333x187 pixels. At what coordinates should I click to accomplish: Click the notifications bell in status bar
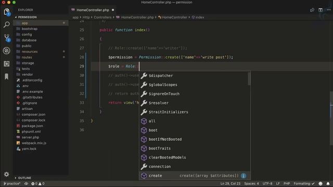tap(328, 183)
